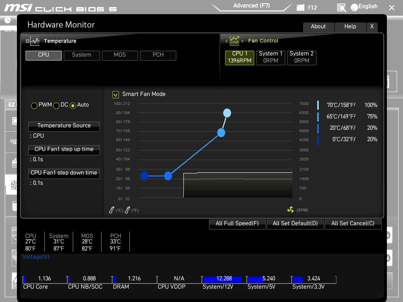403x302 pixels.
Task: Open Temperature Source setting
Action: [x=64, y=126]
